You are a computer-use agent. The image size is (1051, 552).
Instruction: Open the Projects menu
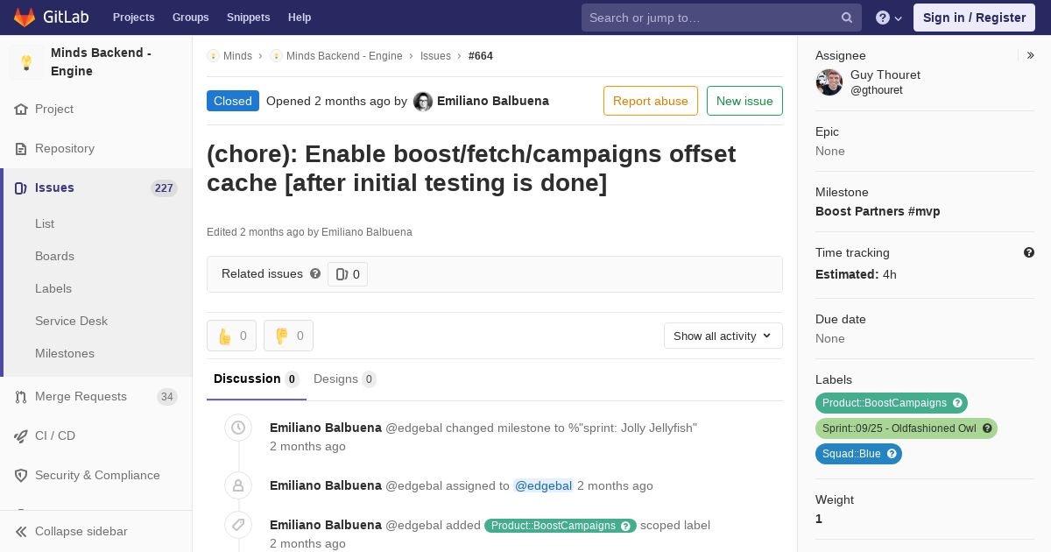pyautogui.click(x=133, y=18)
